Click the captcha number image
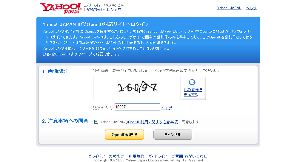The image size is (297, 162). click(137, 88)
